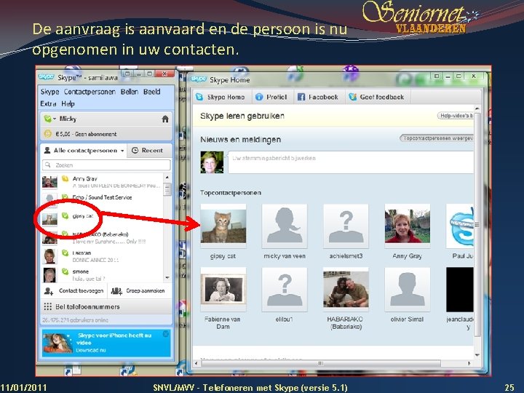The image size is (524, 393).
Task: Open achielsmet3 top contact tile
Action: [346, 226]
